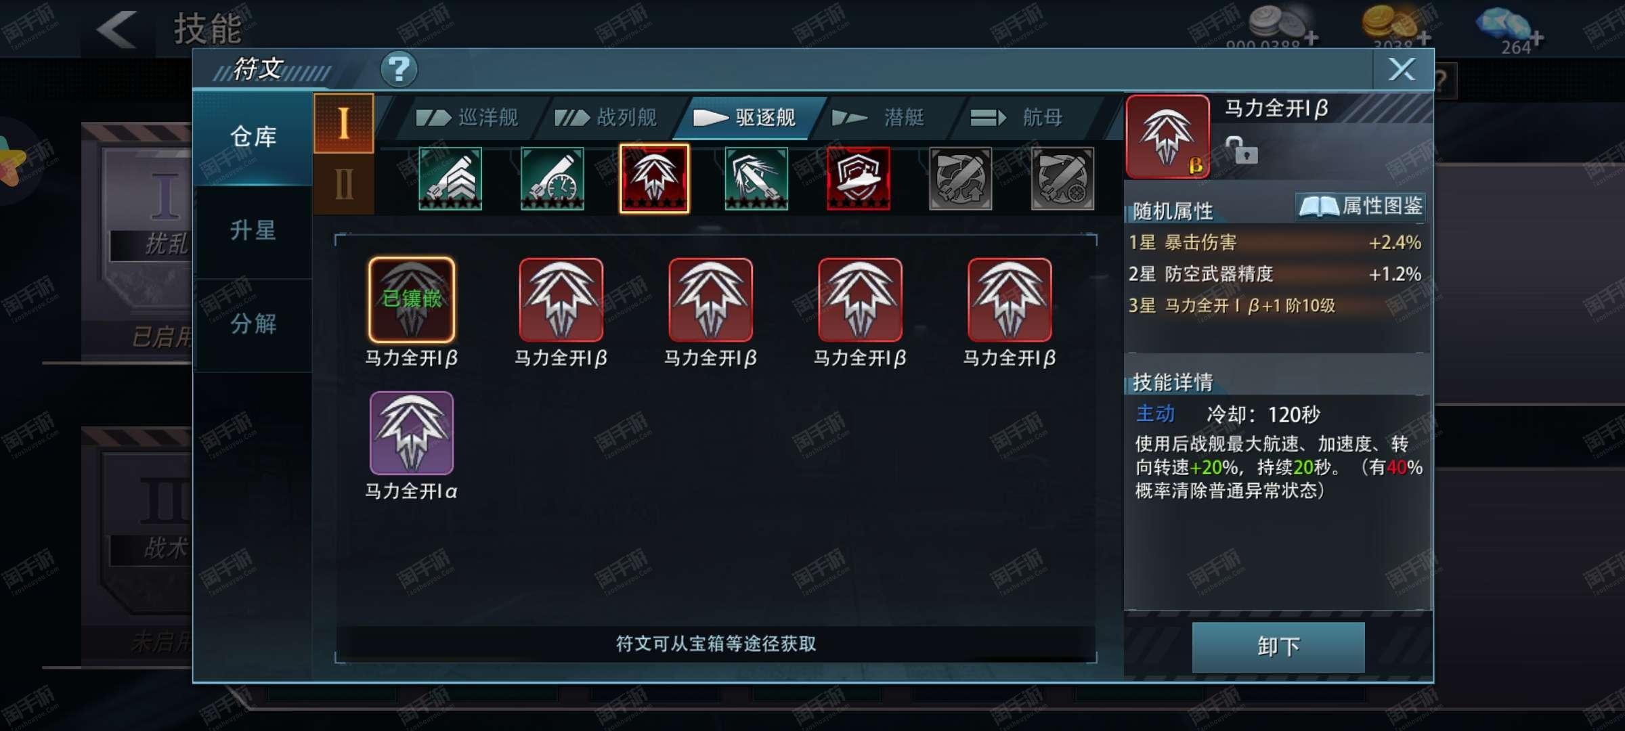1625x731 pixels.
Task: Switch to the 潜艇 tab
Action: [x=878, y=118]
